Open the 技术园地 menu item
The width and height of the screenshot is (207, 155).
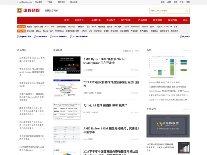pyautogui.click(x=158, y=20)
